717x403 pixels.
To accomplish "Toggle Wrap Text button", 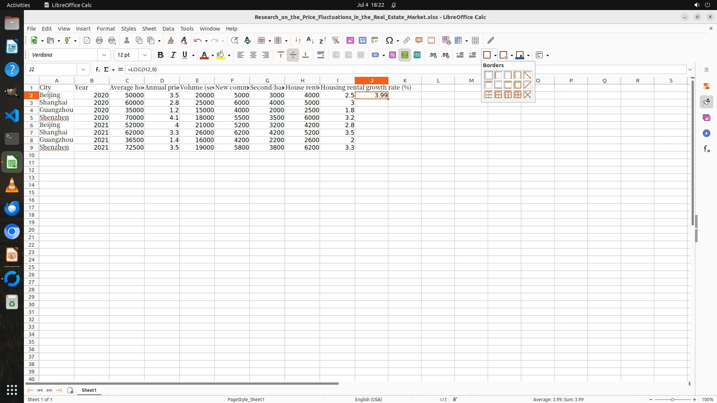I will 320,55.
